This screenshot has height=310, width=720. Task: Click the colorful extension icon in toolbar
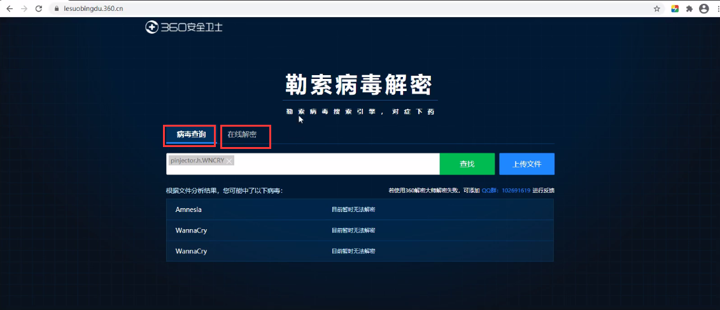pyautogui.click(x=675, y=9)
